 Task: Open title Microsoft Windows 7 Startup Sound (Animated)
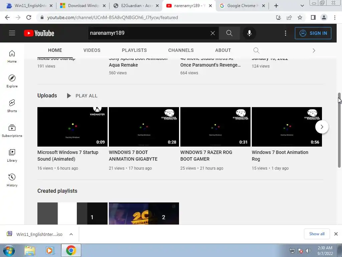coord(68,156)
